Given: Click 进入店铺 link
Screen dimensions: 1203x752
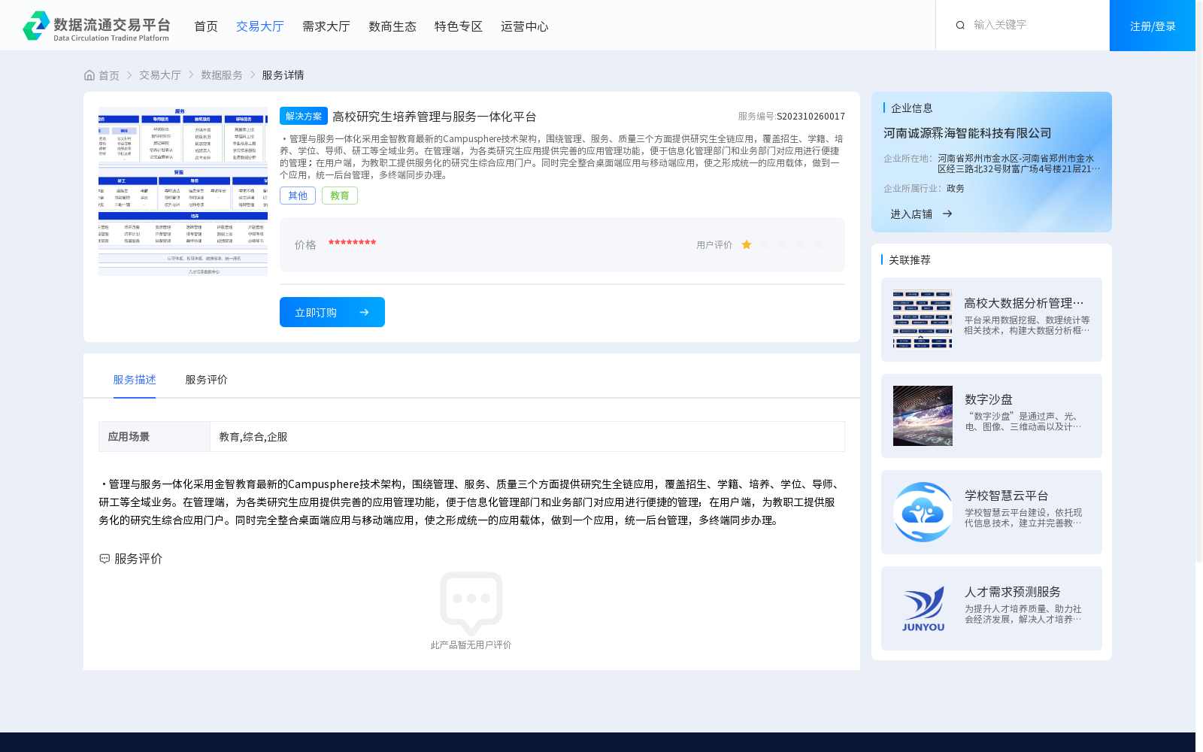Looking at the screenshot, I should click(911, 214).
